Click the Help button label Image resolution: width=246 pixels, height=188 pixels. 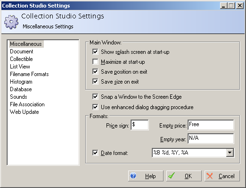150,176
